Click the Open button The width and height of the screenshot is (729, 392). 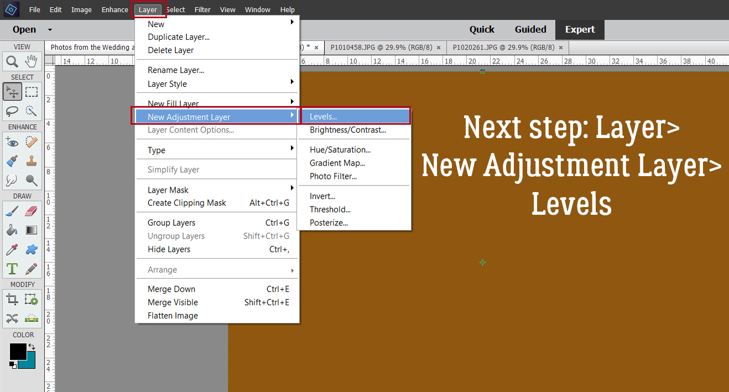[24, 30]
